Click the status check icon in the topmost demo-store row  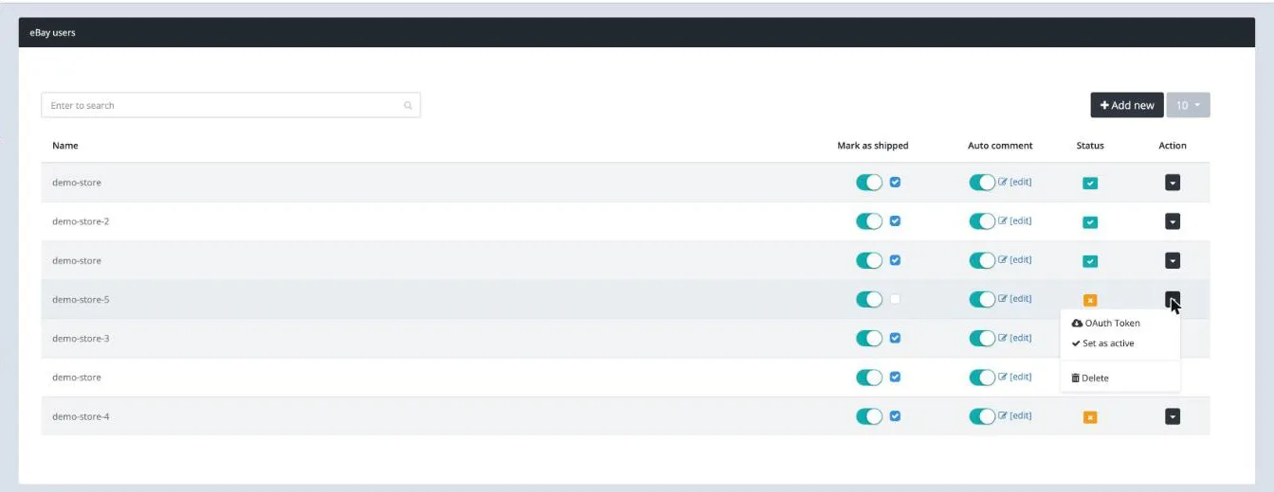tap(1090, 183)
